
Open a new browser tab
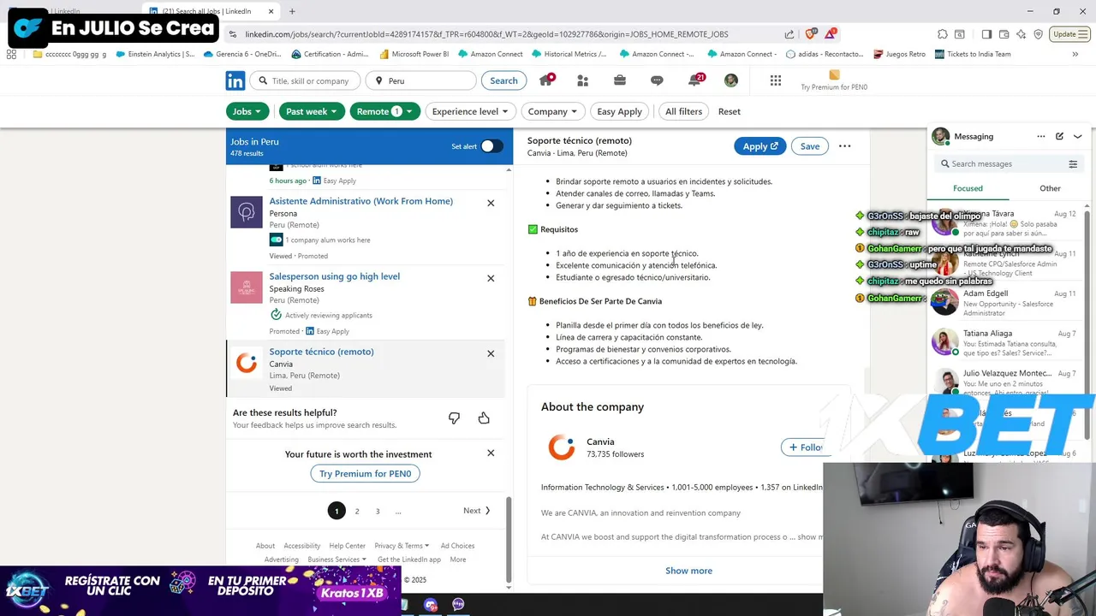coord(292,11)
